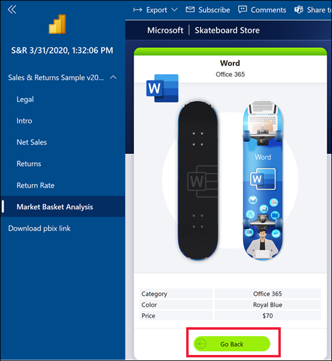Click the Power BI logo
Screen dimensions: 332x361
[57, 24]
